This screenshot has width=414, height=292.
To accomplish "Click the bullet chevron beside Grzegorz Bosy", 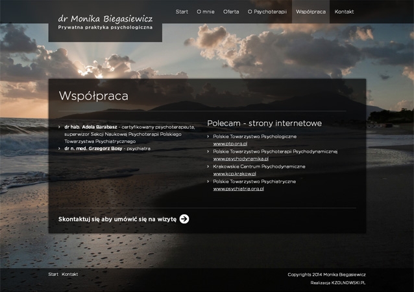I will 60,149.
